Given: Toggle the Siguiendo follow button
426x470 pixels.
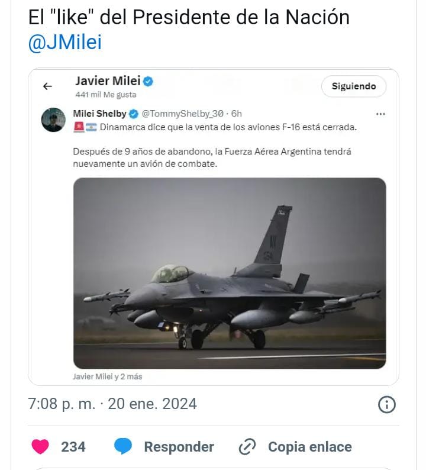Looking at the screenshot, I should (x=354, y=86).
